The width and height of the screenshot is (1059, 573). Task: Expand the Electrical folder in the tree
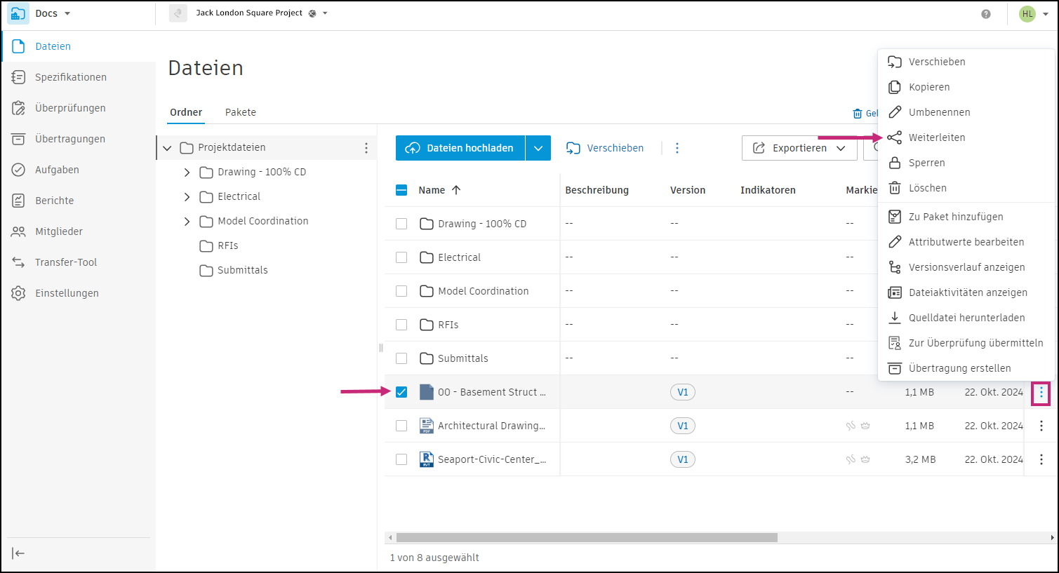187,197
